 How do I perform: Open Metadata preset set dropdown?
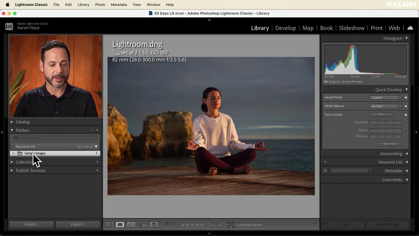tap(352, 171)
